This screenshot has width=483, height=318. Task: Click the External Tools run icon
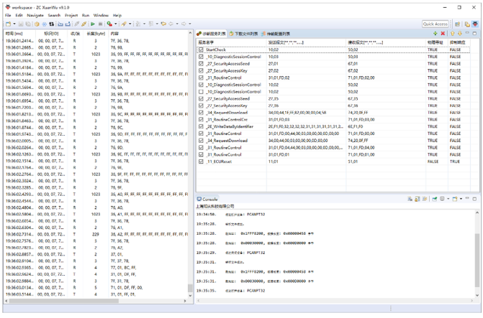[109, 24]
